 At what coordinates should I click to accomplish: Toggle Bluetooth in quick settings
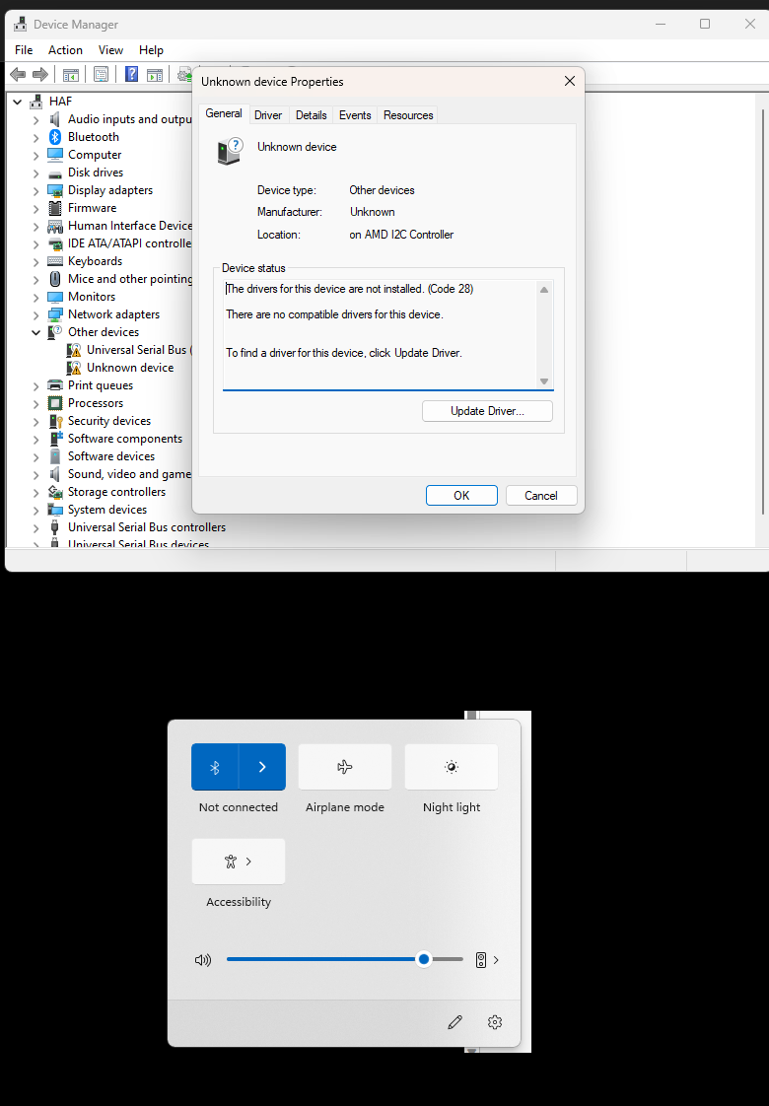point(215,767)
